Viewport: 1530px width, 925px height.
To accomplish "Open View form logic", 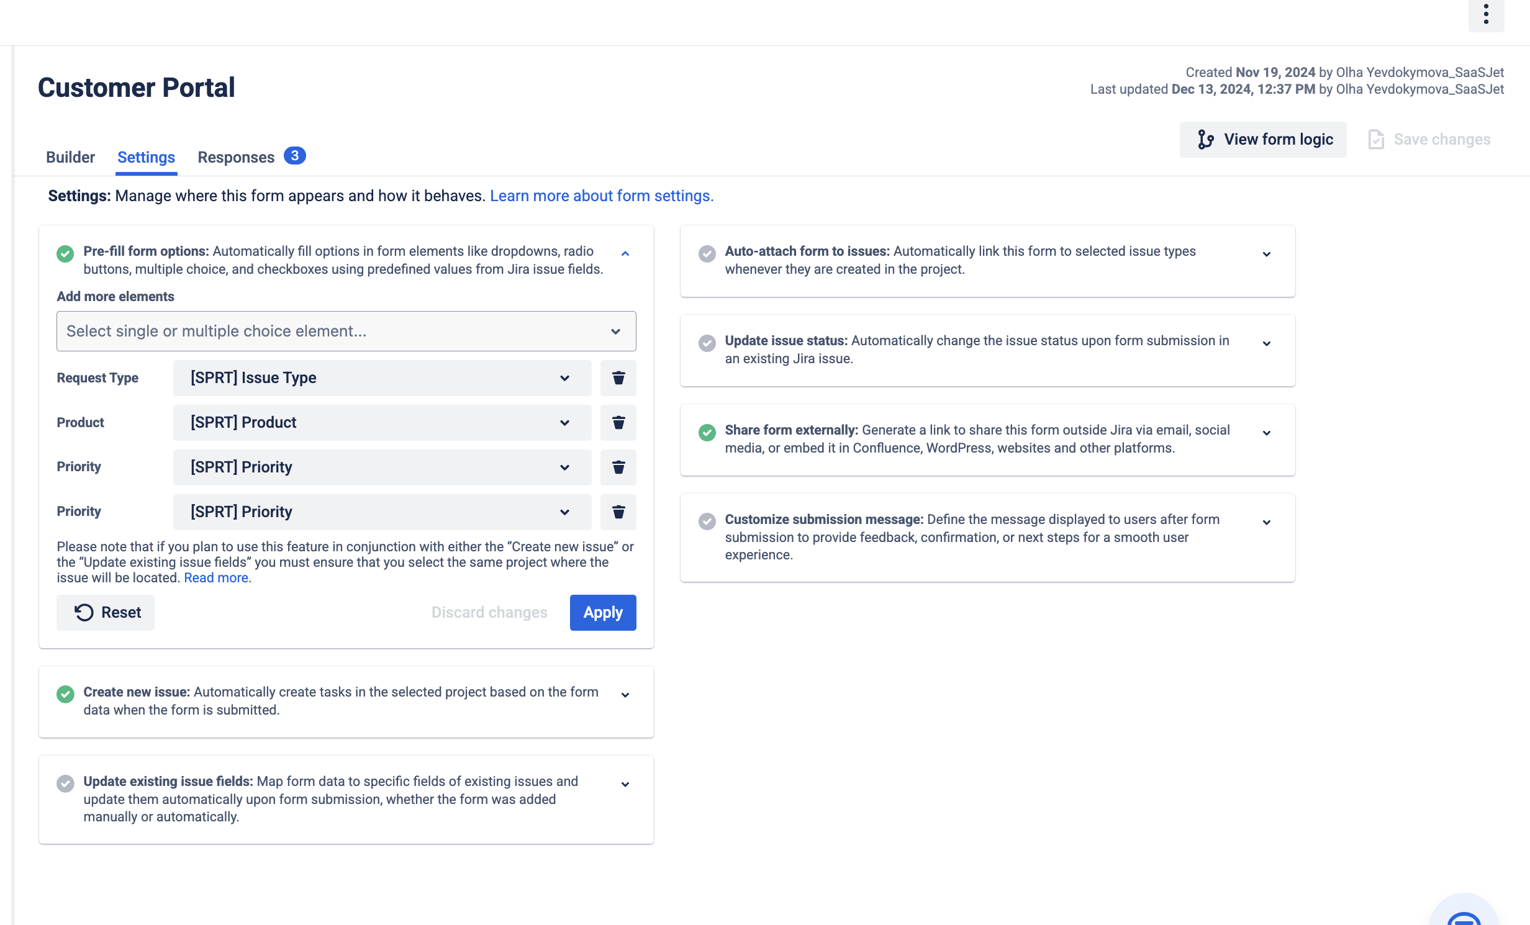I will point(1263,139).
